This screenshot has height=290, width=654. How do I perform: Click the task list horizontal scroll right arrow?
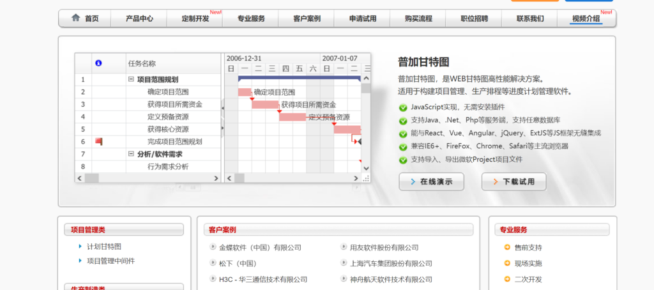(x=215, y=178)
